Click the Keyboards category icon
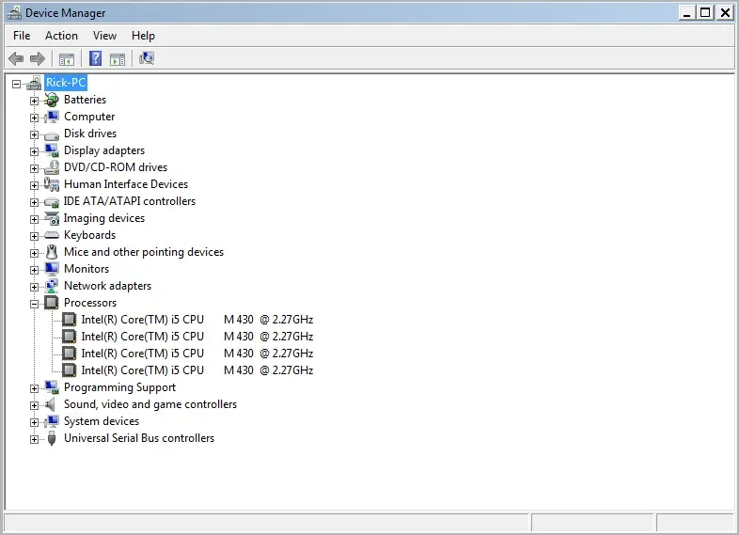The width and height of the screenshot is (739, 535). [x=52, y=235]
